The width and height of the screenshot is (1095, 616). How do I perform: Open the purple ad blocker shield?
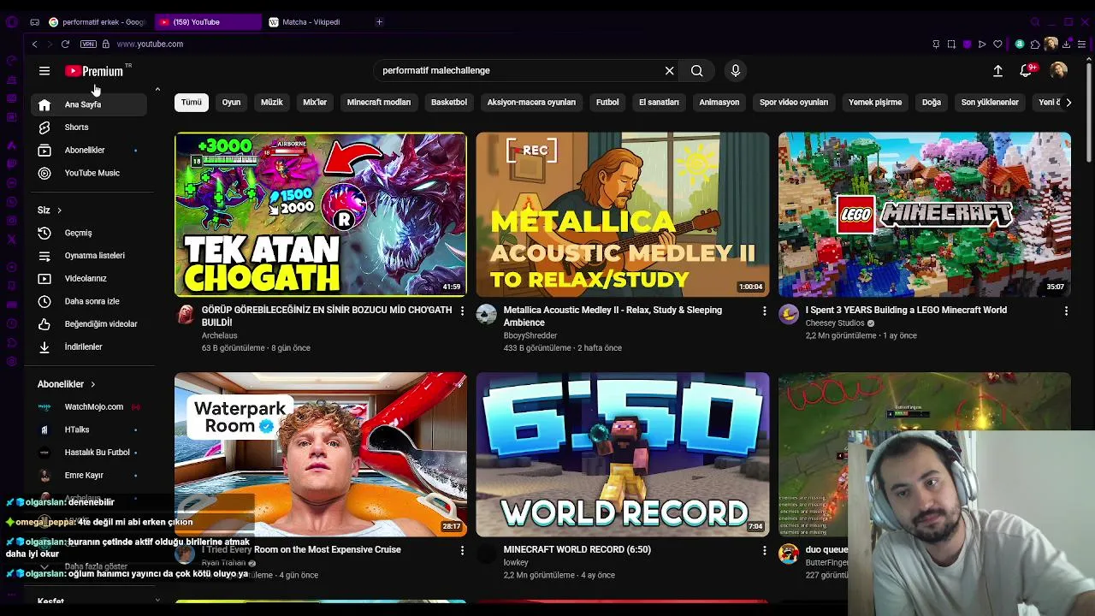tap(967, 44)
